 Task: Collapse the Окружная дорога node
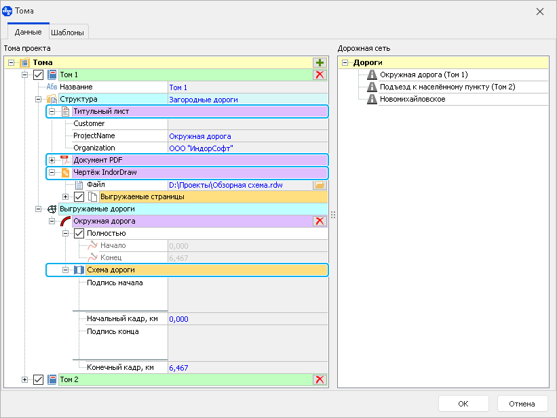52,221
